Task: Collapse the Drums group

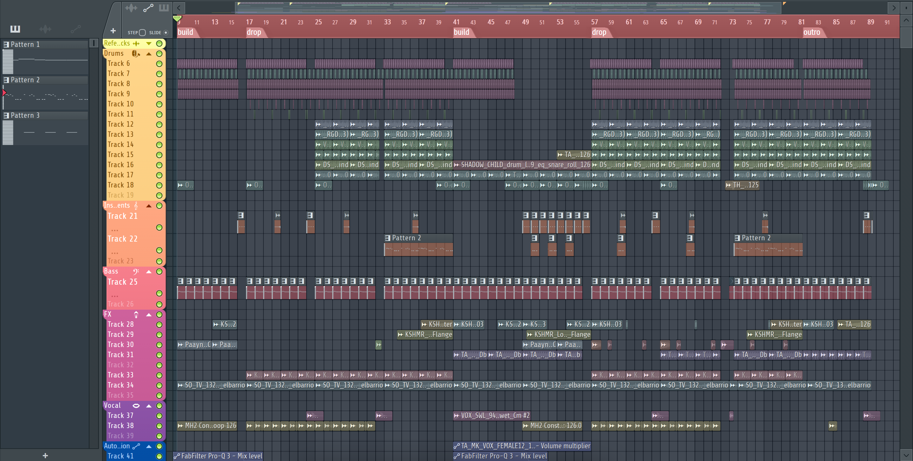Action: (149, 54)
